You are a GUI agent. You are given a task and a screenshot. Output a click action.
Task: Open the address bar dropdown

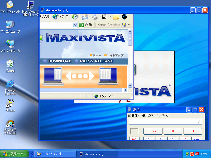75,25
